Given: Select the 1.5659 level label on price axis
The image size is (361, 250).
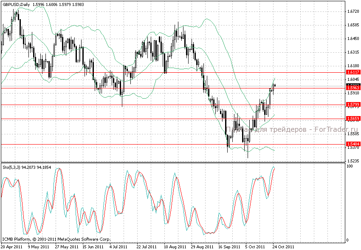Looking at the screenshot, I should coord(353,119).
